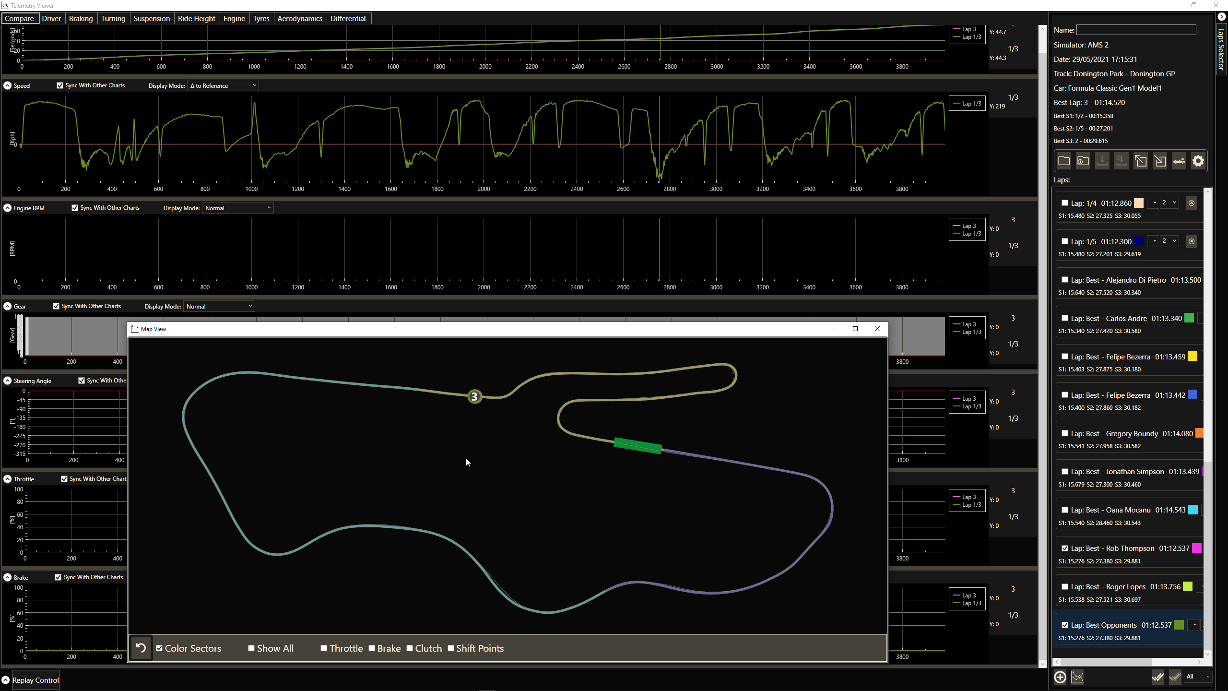Switch to the Aerodynamics tab
Screen dimensions: 1228x691
pos(300,18)
